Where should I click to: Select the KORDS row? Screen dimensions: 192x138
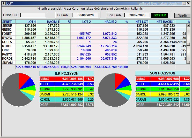pyautogui.click(x=94, y=59)
